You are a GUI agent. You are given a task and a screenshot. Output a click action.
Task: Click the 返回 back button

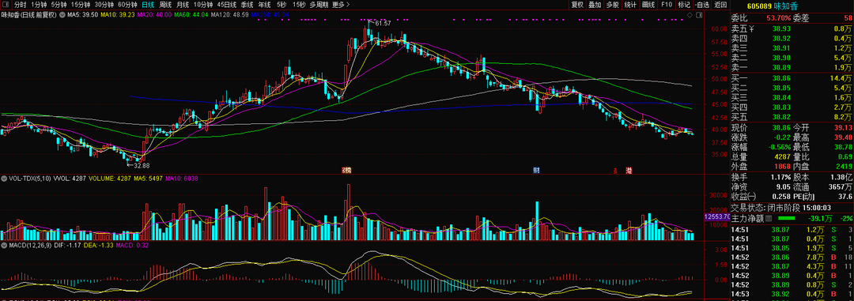coord(720,5)
